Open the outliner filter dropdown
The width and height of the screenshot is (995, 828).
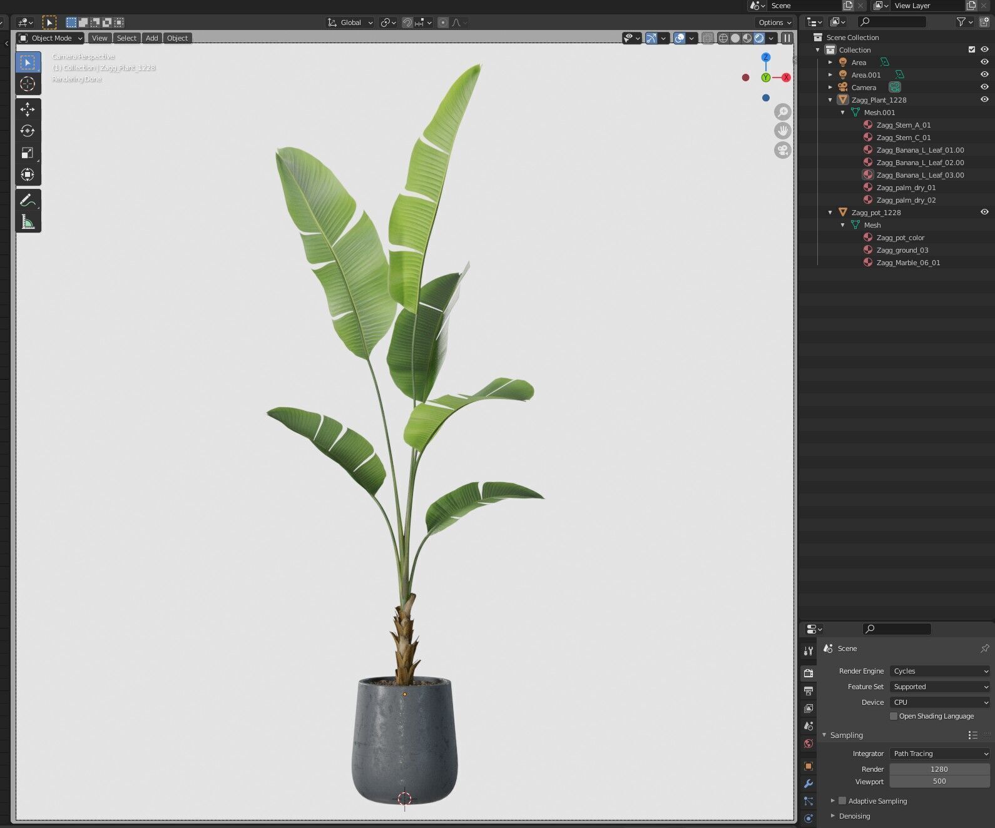click(x=965, y=22)
